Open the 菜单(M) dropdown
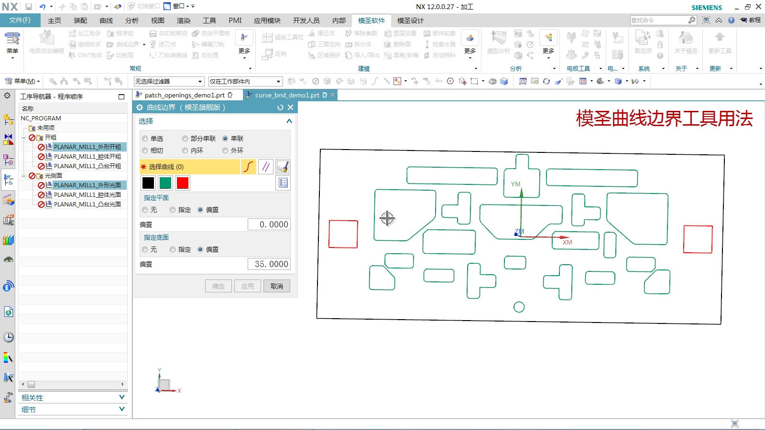 click(22, 81)
